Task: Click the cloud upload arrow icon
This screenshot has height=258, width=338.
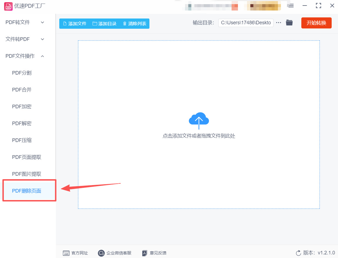Action: [199, 119]
